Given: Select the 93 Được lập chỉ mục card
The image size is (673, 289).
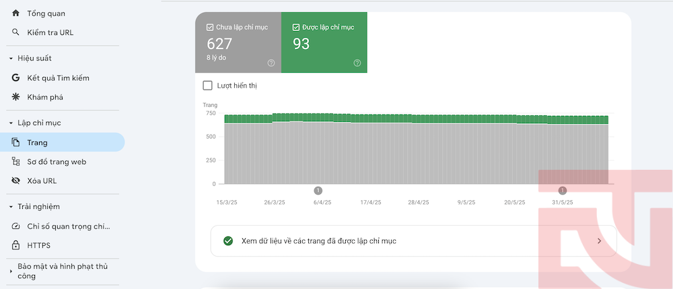Looking at the screenshot, I should 324,42.
